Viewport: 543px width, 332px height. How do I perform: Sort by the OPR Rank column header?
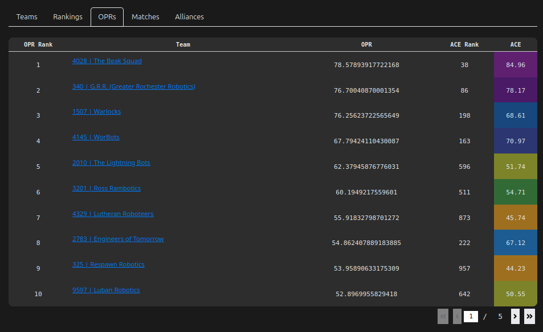point(38,44)
